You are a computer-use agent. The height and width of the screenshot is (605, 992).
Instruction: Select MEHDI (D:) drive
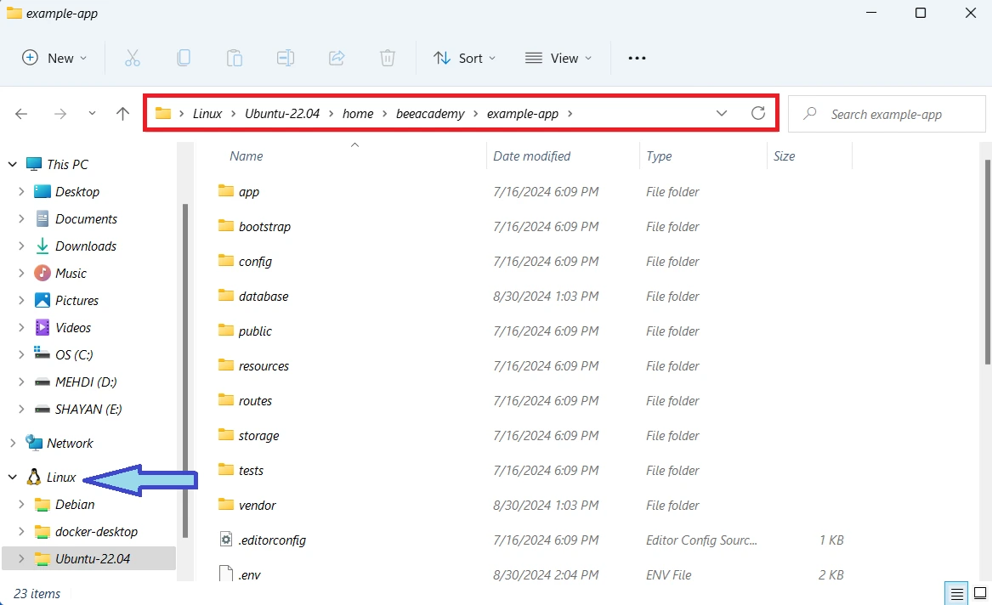click(86, 382)
